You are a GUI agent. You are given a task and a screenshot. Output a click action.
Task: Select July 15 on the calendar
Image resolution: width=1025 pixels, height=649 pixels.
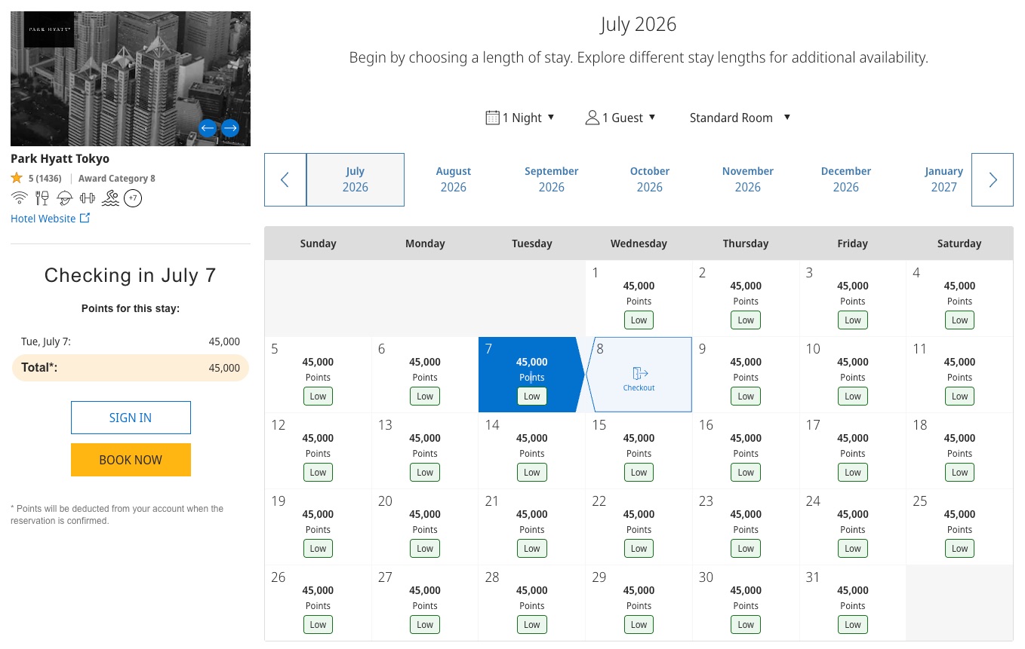click(639, 451)
